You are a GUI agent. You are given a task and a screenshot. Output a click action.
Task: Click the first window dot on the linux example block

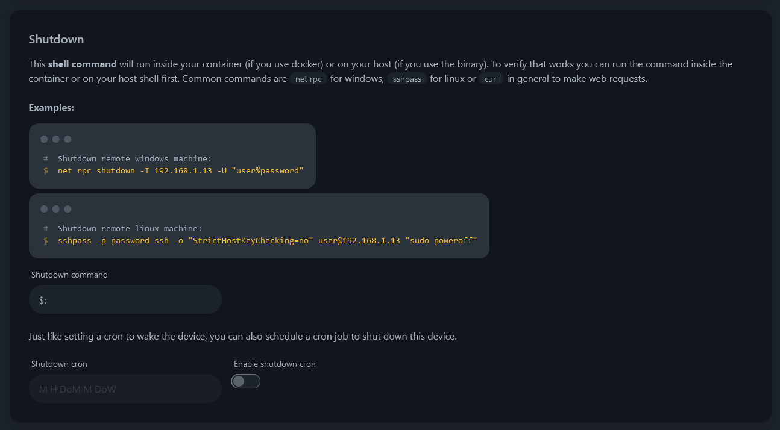coord(43,208)
